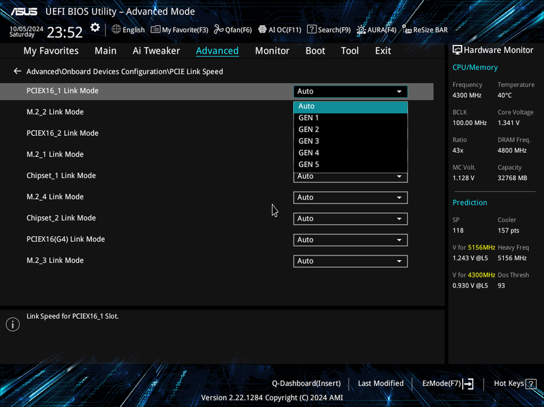
Task: Select the Chipset_2 Link Mode label
Action: [61, 218]
